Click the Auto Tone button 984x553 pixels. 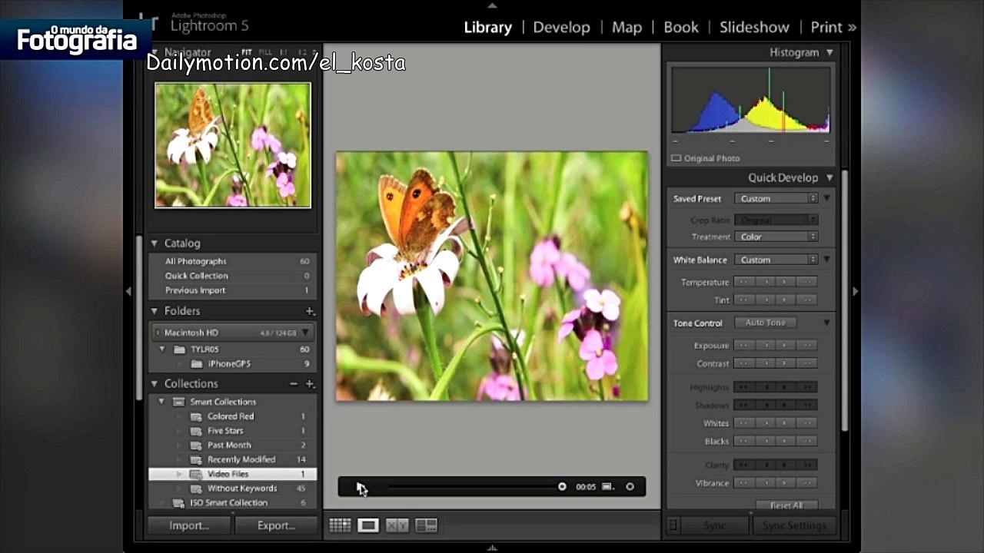[x=765, y=323]
